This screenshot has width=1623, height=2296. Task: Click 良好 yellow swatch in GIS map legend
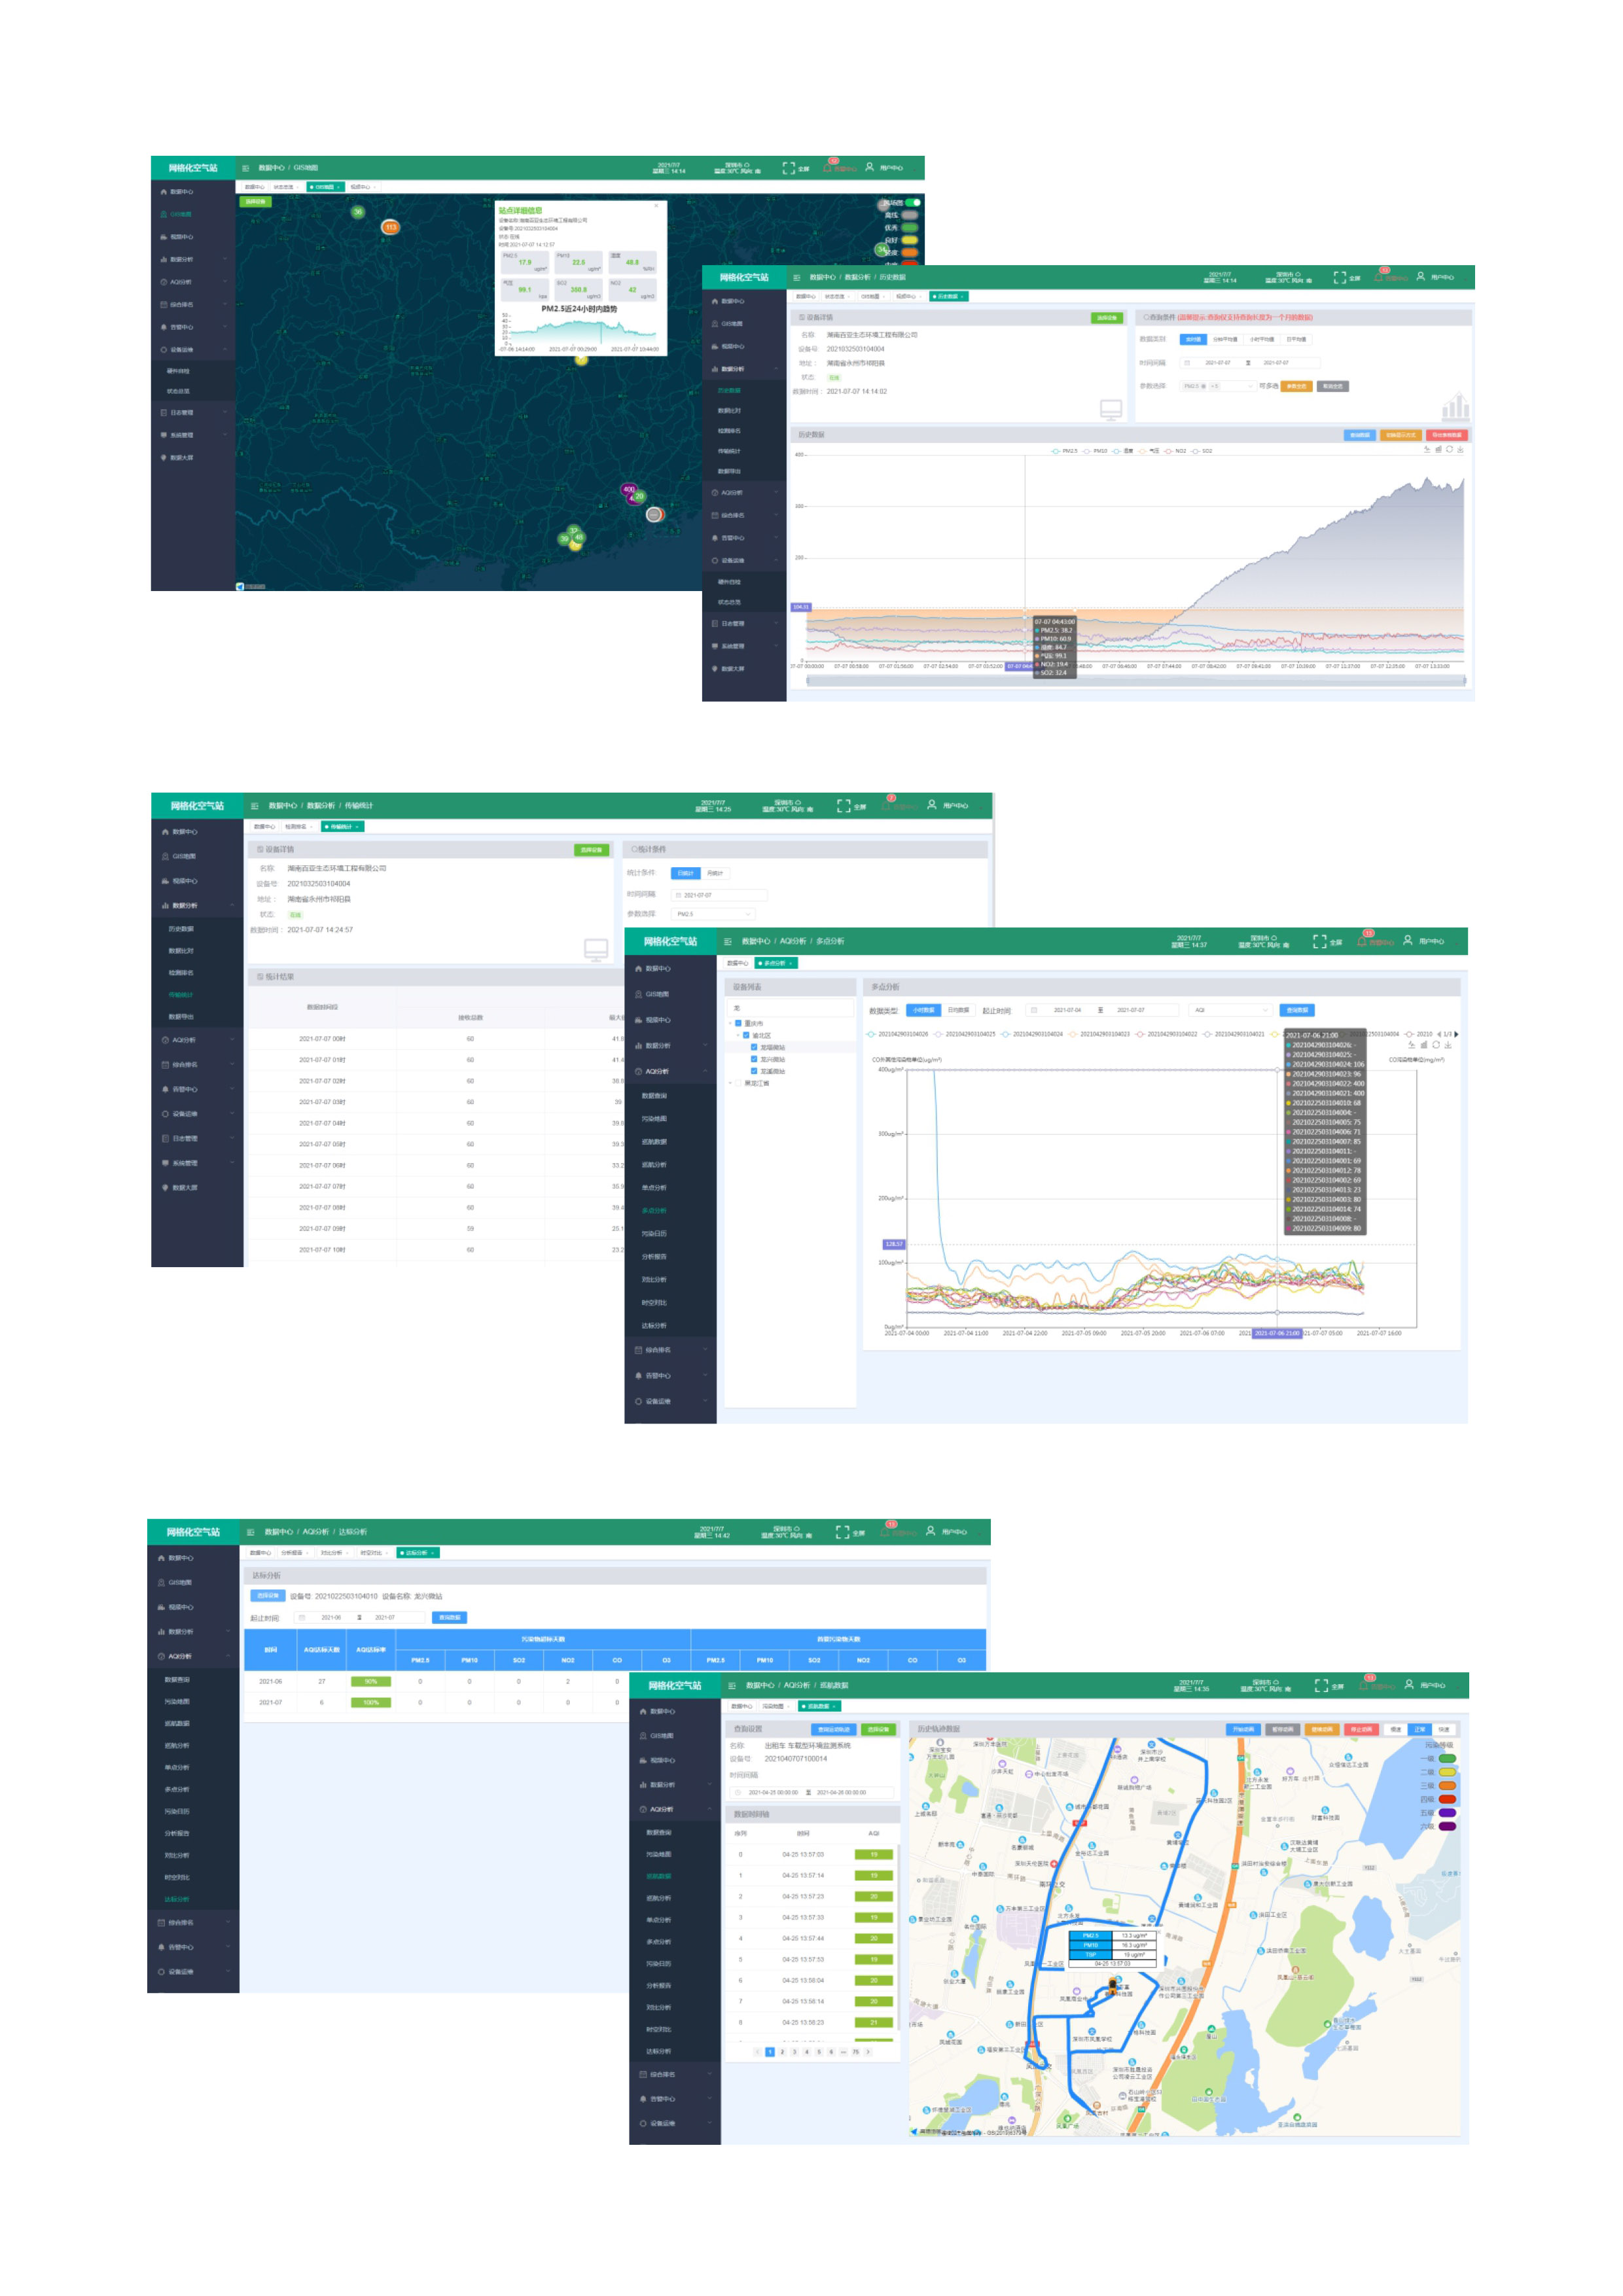coord(910,240)
